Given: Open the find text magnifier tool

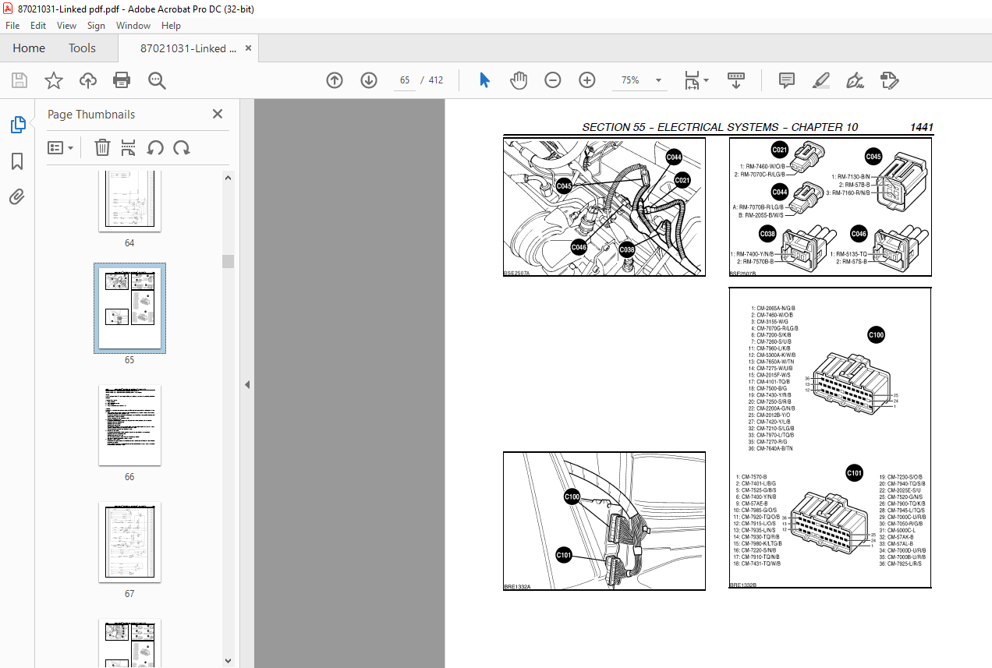Looking at the screenshot, I should pyautogui.click(x=157, y=80).
